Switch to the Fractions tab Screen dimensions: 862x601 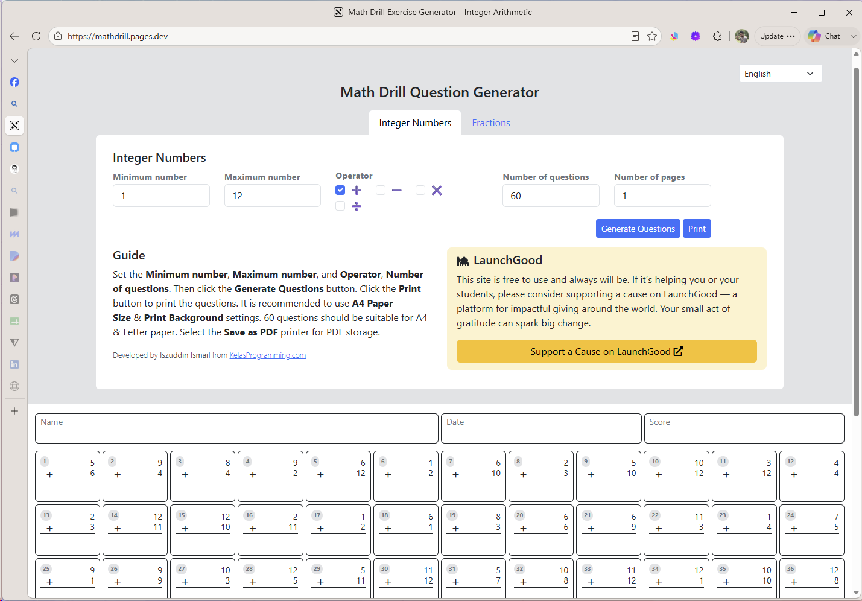click(x=491, y=123)
